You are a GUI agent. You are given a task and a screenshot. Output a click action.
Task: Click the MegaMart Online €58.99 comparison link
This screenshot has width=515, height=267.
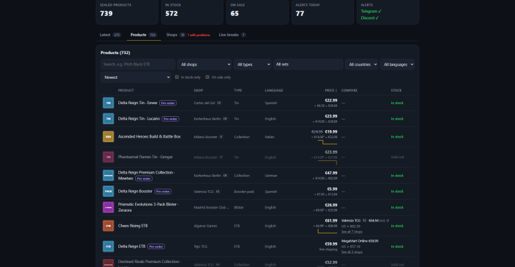[x=360, y=241]
